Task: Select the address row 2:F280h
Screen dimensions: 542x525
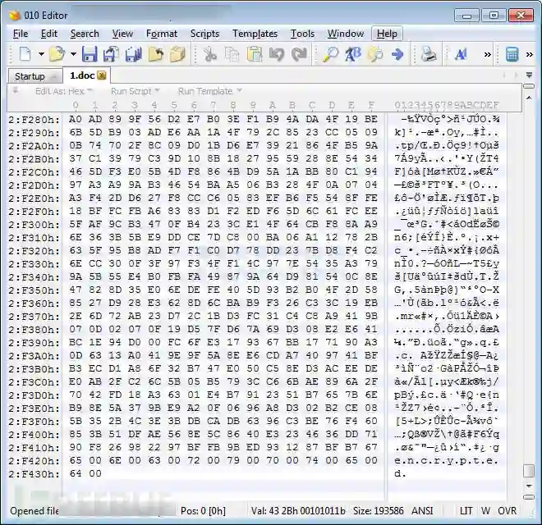Action: (34, 120)
